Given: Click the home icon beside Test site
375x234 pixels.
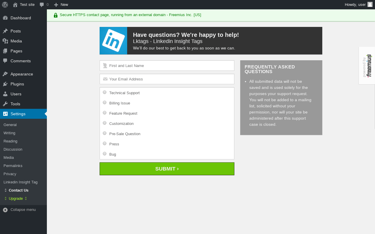Looking at the screenshot, I should click(x=15, y=5).
